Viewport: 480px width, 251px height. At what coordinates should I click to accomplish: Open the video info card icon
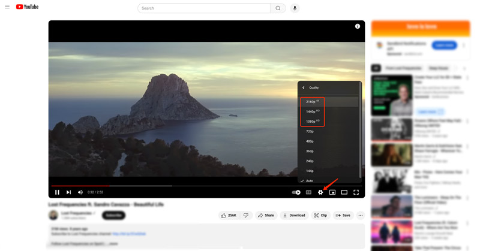(357, 26)
